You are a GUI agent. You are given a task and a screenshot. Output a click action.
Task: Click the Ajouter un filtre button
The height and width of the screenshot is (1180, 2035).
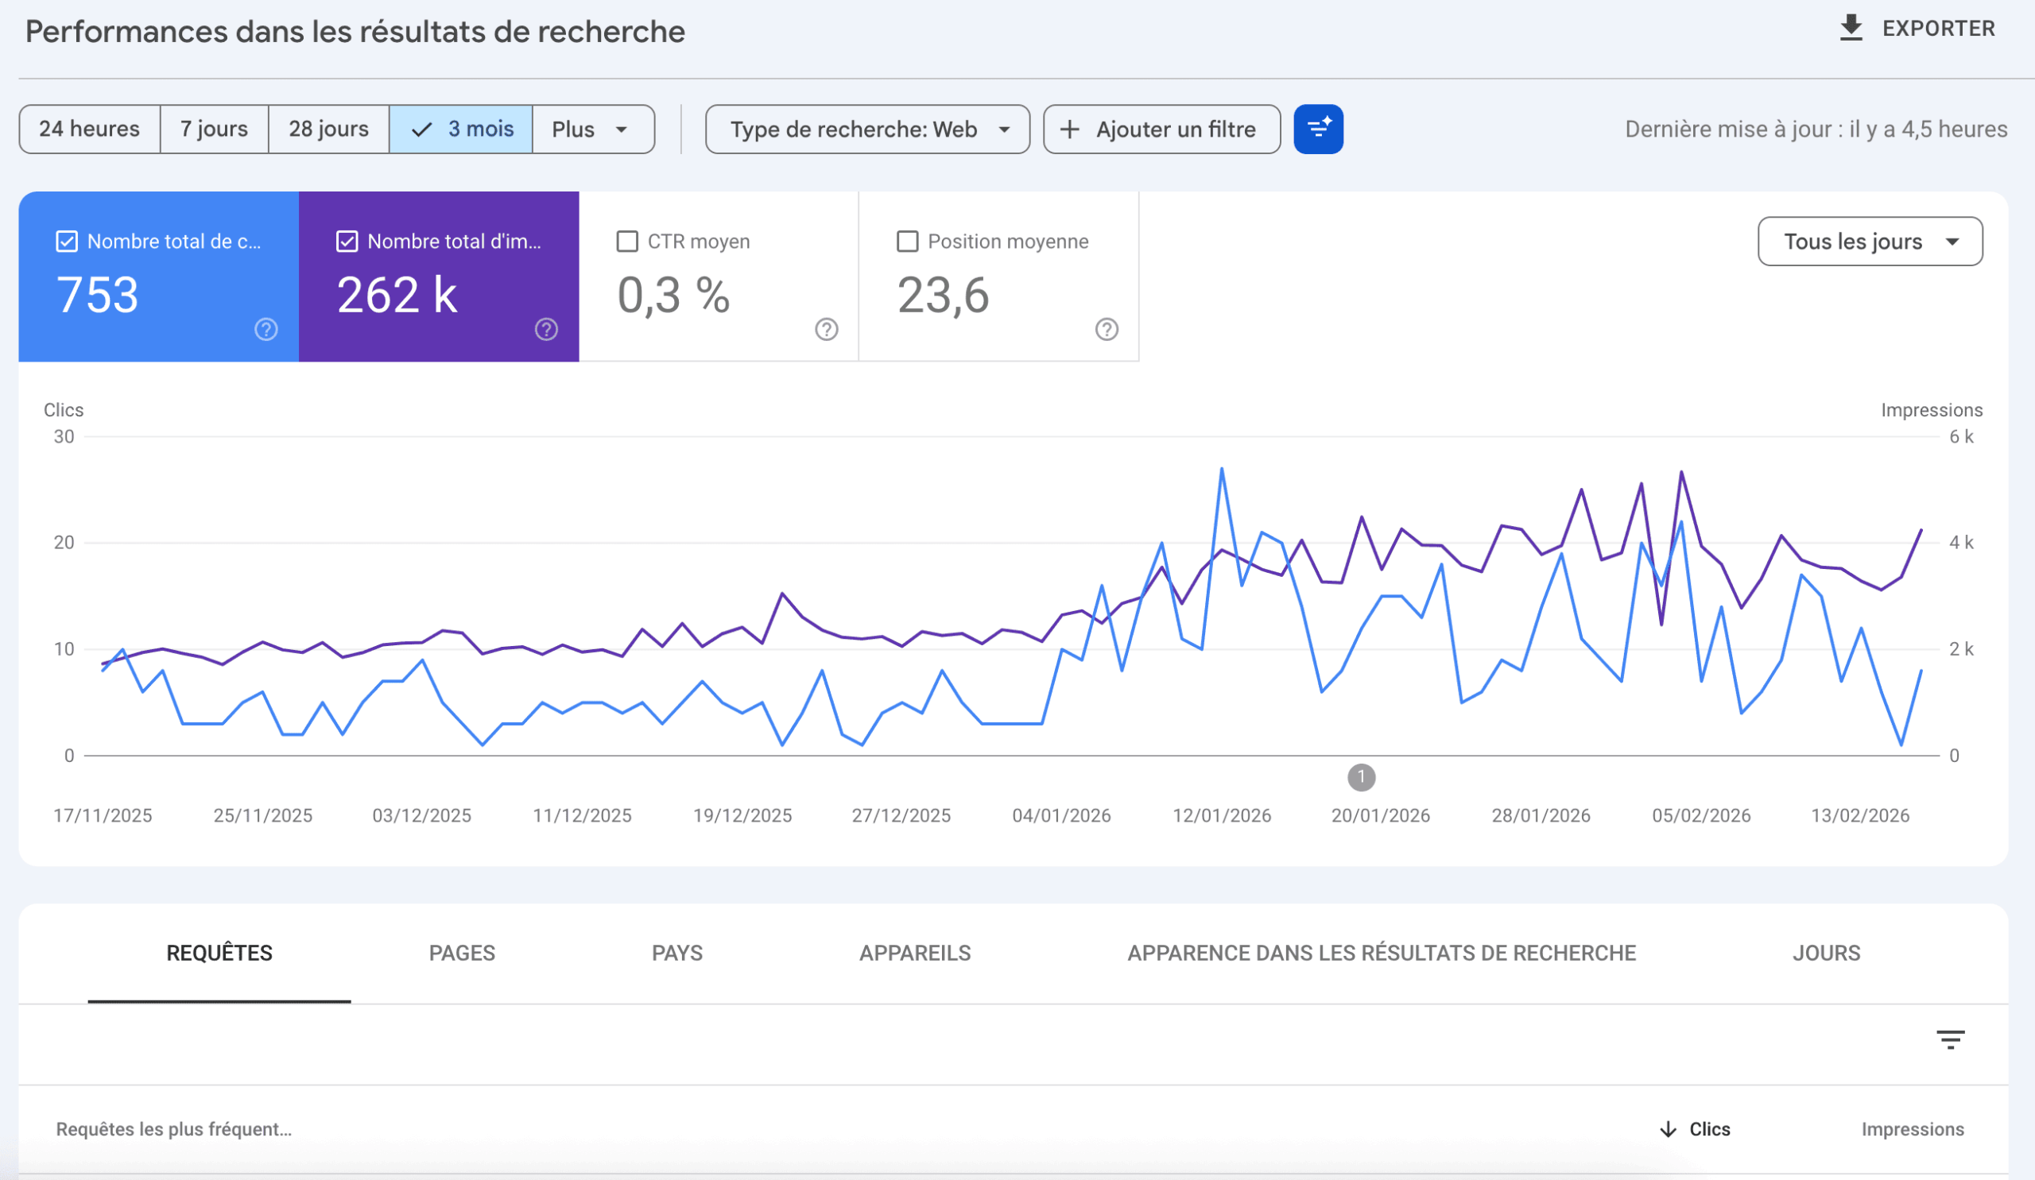(1161, 129)
